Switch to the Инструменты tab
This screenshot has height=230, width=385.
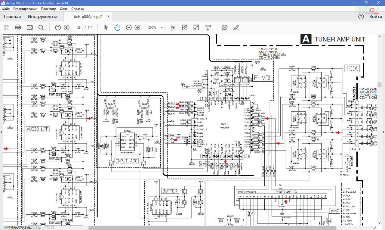(42, 17)
